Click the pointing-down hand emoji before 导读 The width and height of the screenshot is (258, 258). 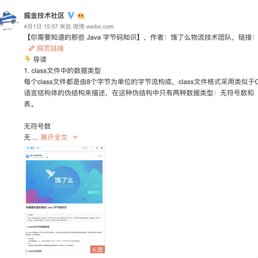point(28,59)
